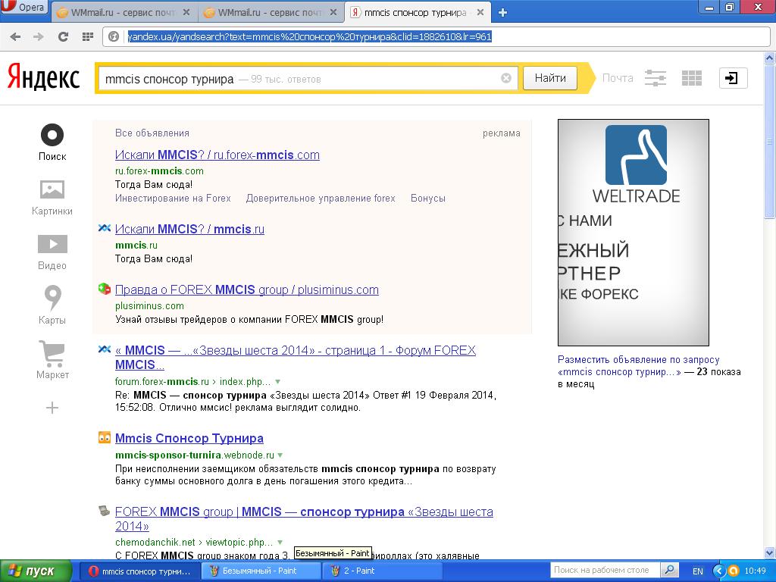
Task: Expand the dropdown arrow after mmcis-sponsor-turnira.webnode.ru
Action: point(280,455)
